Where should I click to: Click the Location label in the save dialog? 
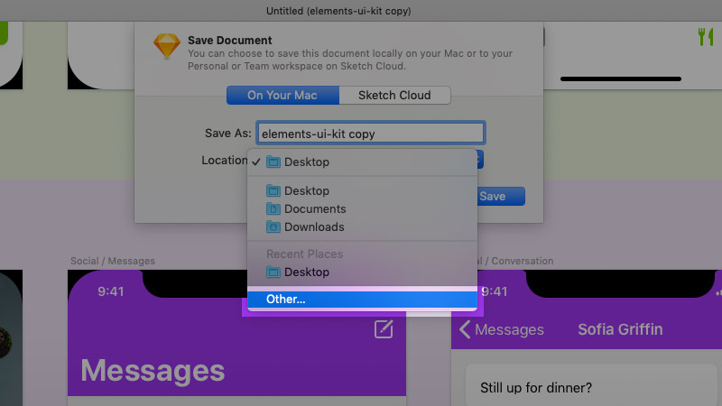click(224, 161)
